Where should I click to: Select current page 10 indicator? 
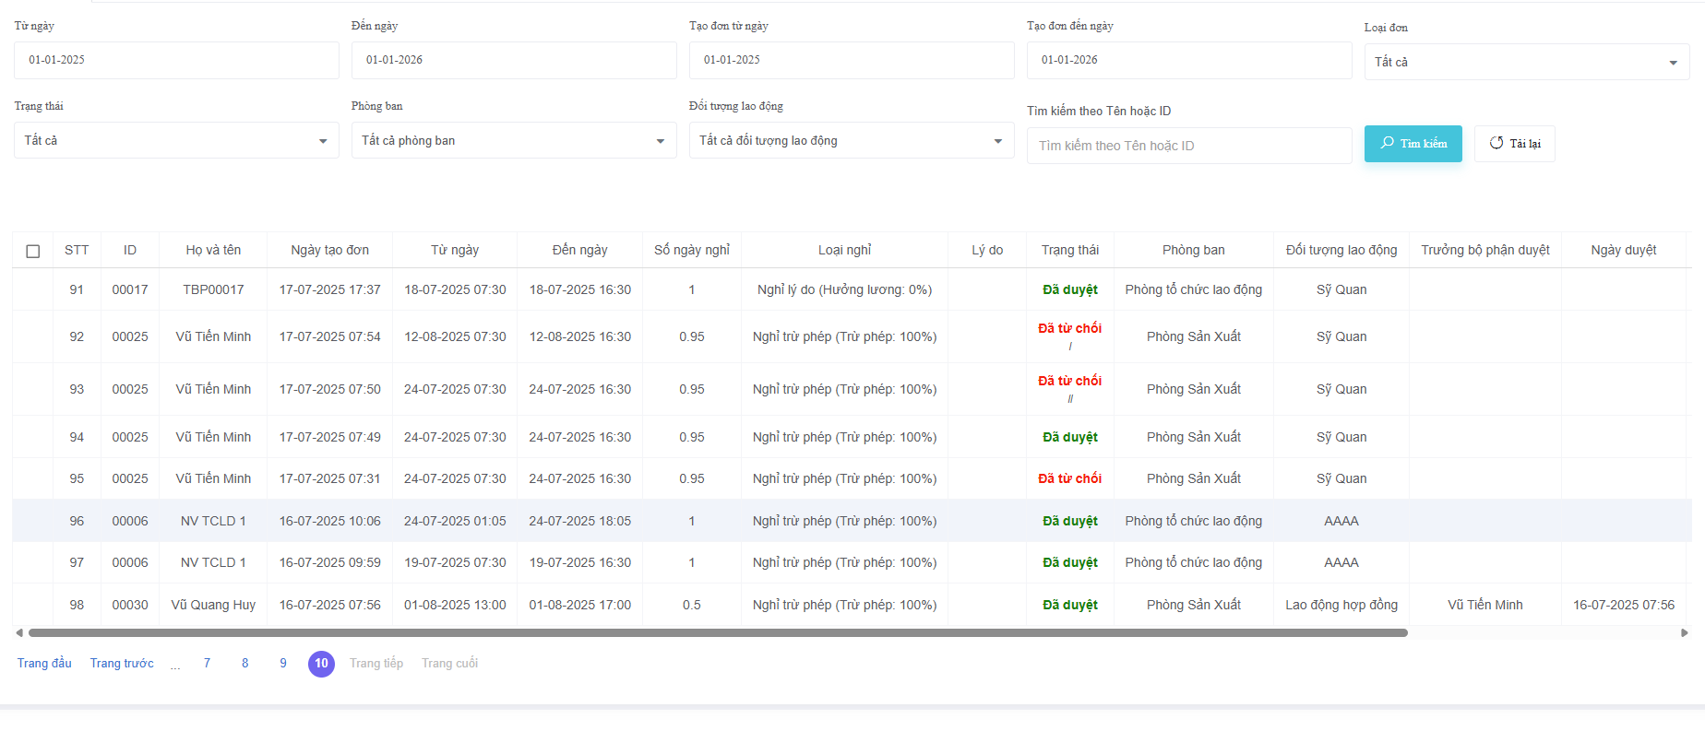(321, 664)
